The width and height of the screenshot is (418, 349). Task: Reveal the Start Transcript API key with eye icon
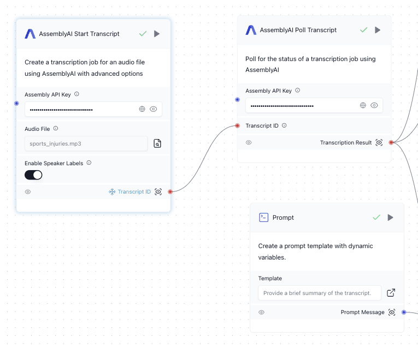154,109
